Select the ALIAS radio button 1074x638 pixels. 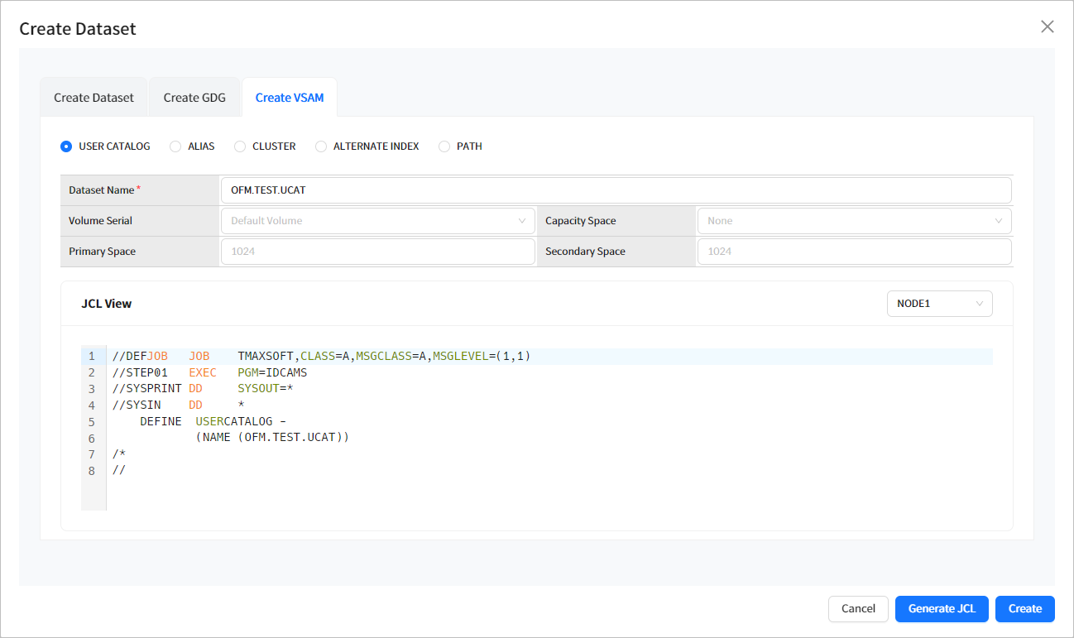tap(175, 146)
